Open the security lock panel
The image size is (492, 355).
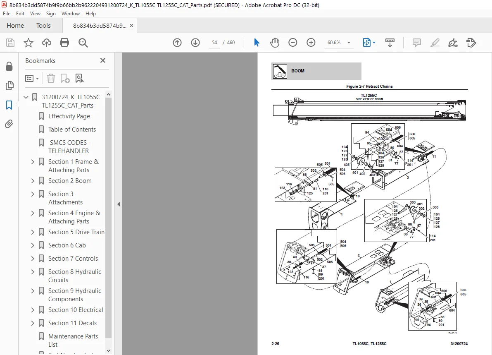click(9, 66)
